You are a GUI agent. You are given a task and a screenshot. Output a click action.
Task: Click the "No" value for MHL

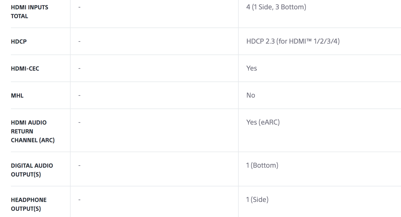tap(251, 95)
